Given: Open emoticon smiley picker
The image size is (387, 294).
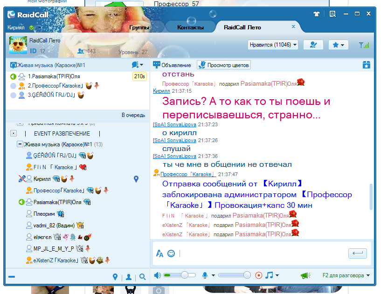Looking at the screenshot, I should pyautogui.click(x=171, y=253).
